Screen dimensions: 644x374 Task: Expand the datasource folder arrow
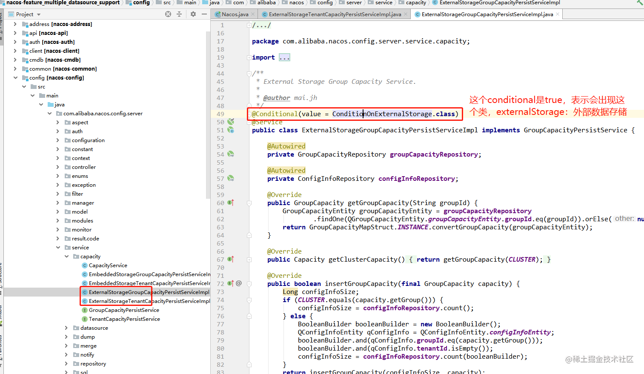66,328
